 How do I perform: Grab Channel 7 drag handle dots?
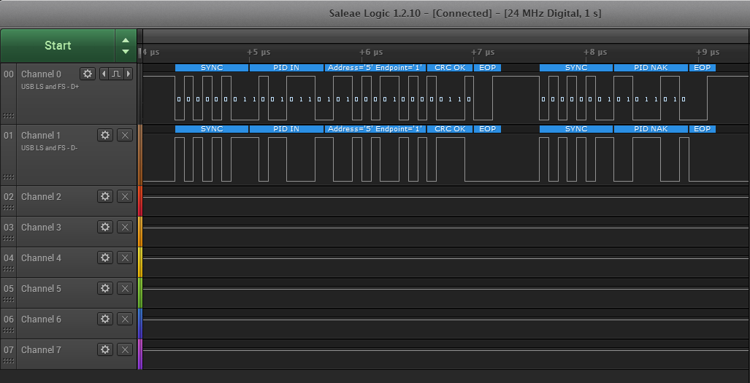[9, 360]
